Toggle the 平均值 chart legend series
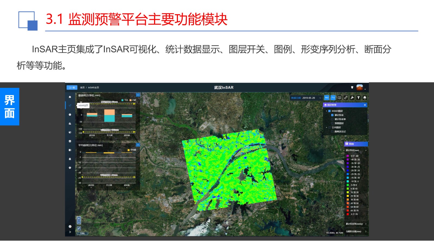The height and width of the screenshot is (244, 434). [x=132, y=150]
